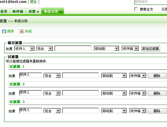
Task: Expand the 移动到 dropdown in filter 3
Action: (114, 111)
